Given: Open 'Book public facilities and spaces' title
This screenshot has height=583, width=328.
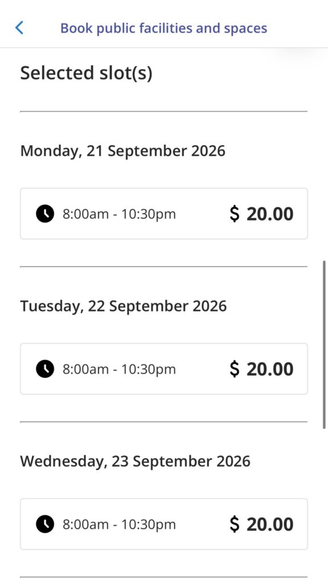Looking at the screenshot, I should click(163, 28).
